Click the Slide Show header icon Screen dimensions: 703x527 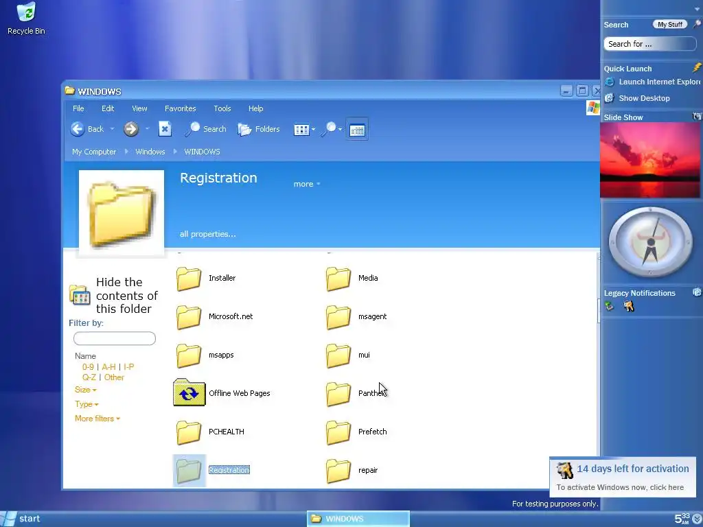697,117
